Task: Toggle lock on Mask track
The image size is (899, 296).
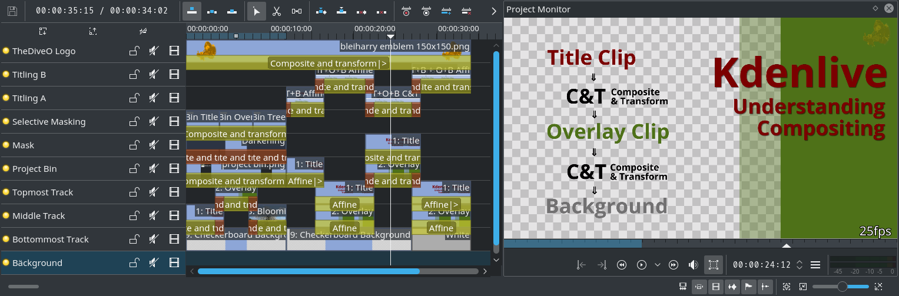Action: [x=134, y=145]
